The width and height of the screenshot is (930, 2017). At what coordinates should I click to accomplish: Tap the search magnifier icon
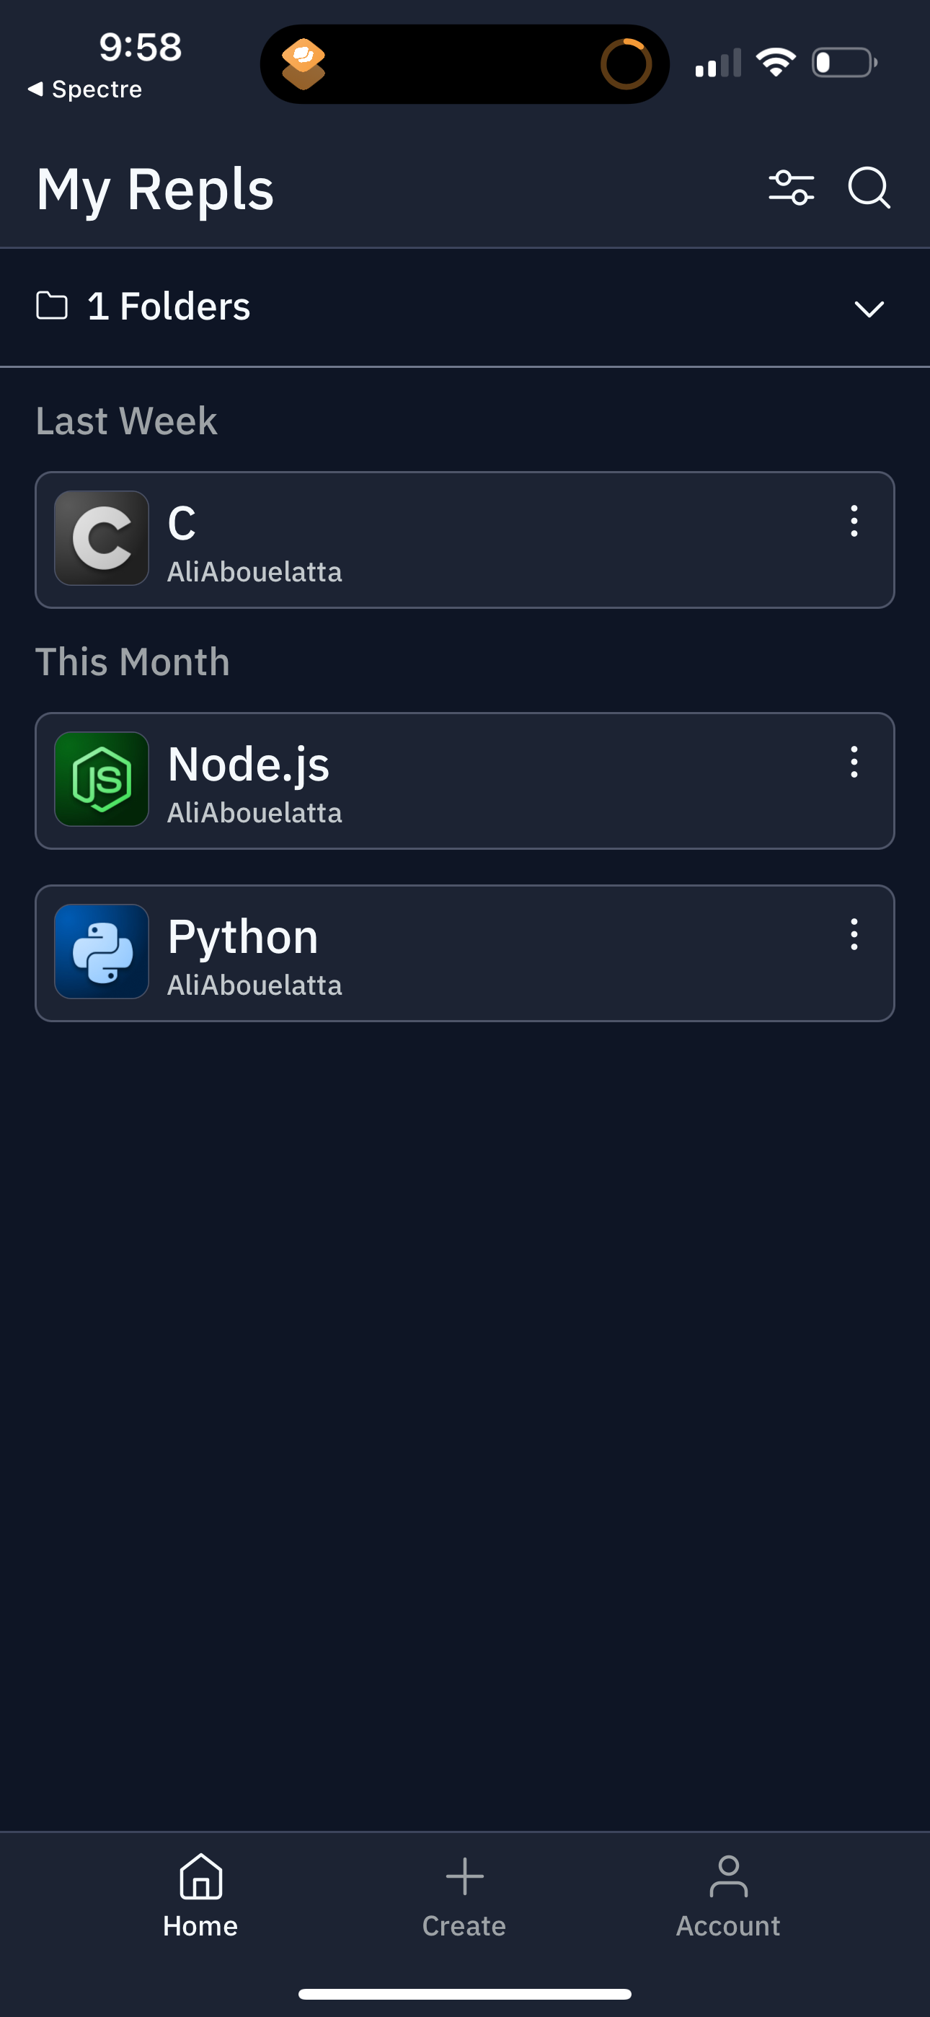[869, 188]
